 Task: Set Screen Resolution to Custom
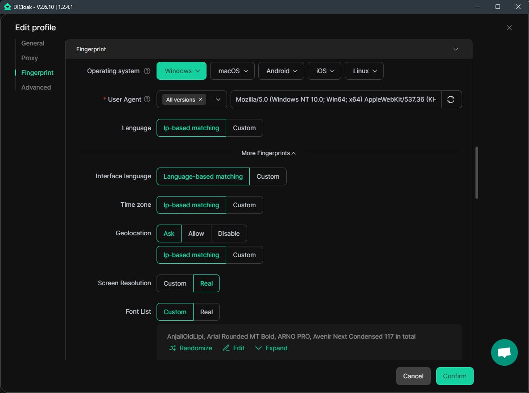[175, 283]
